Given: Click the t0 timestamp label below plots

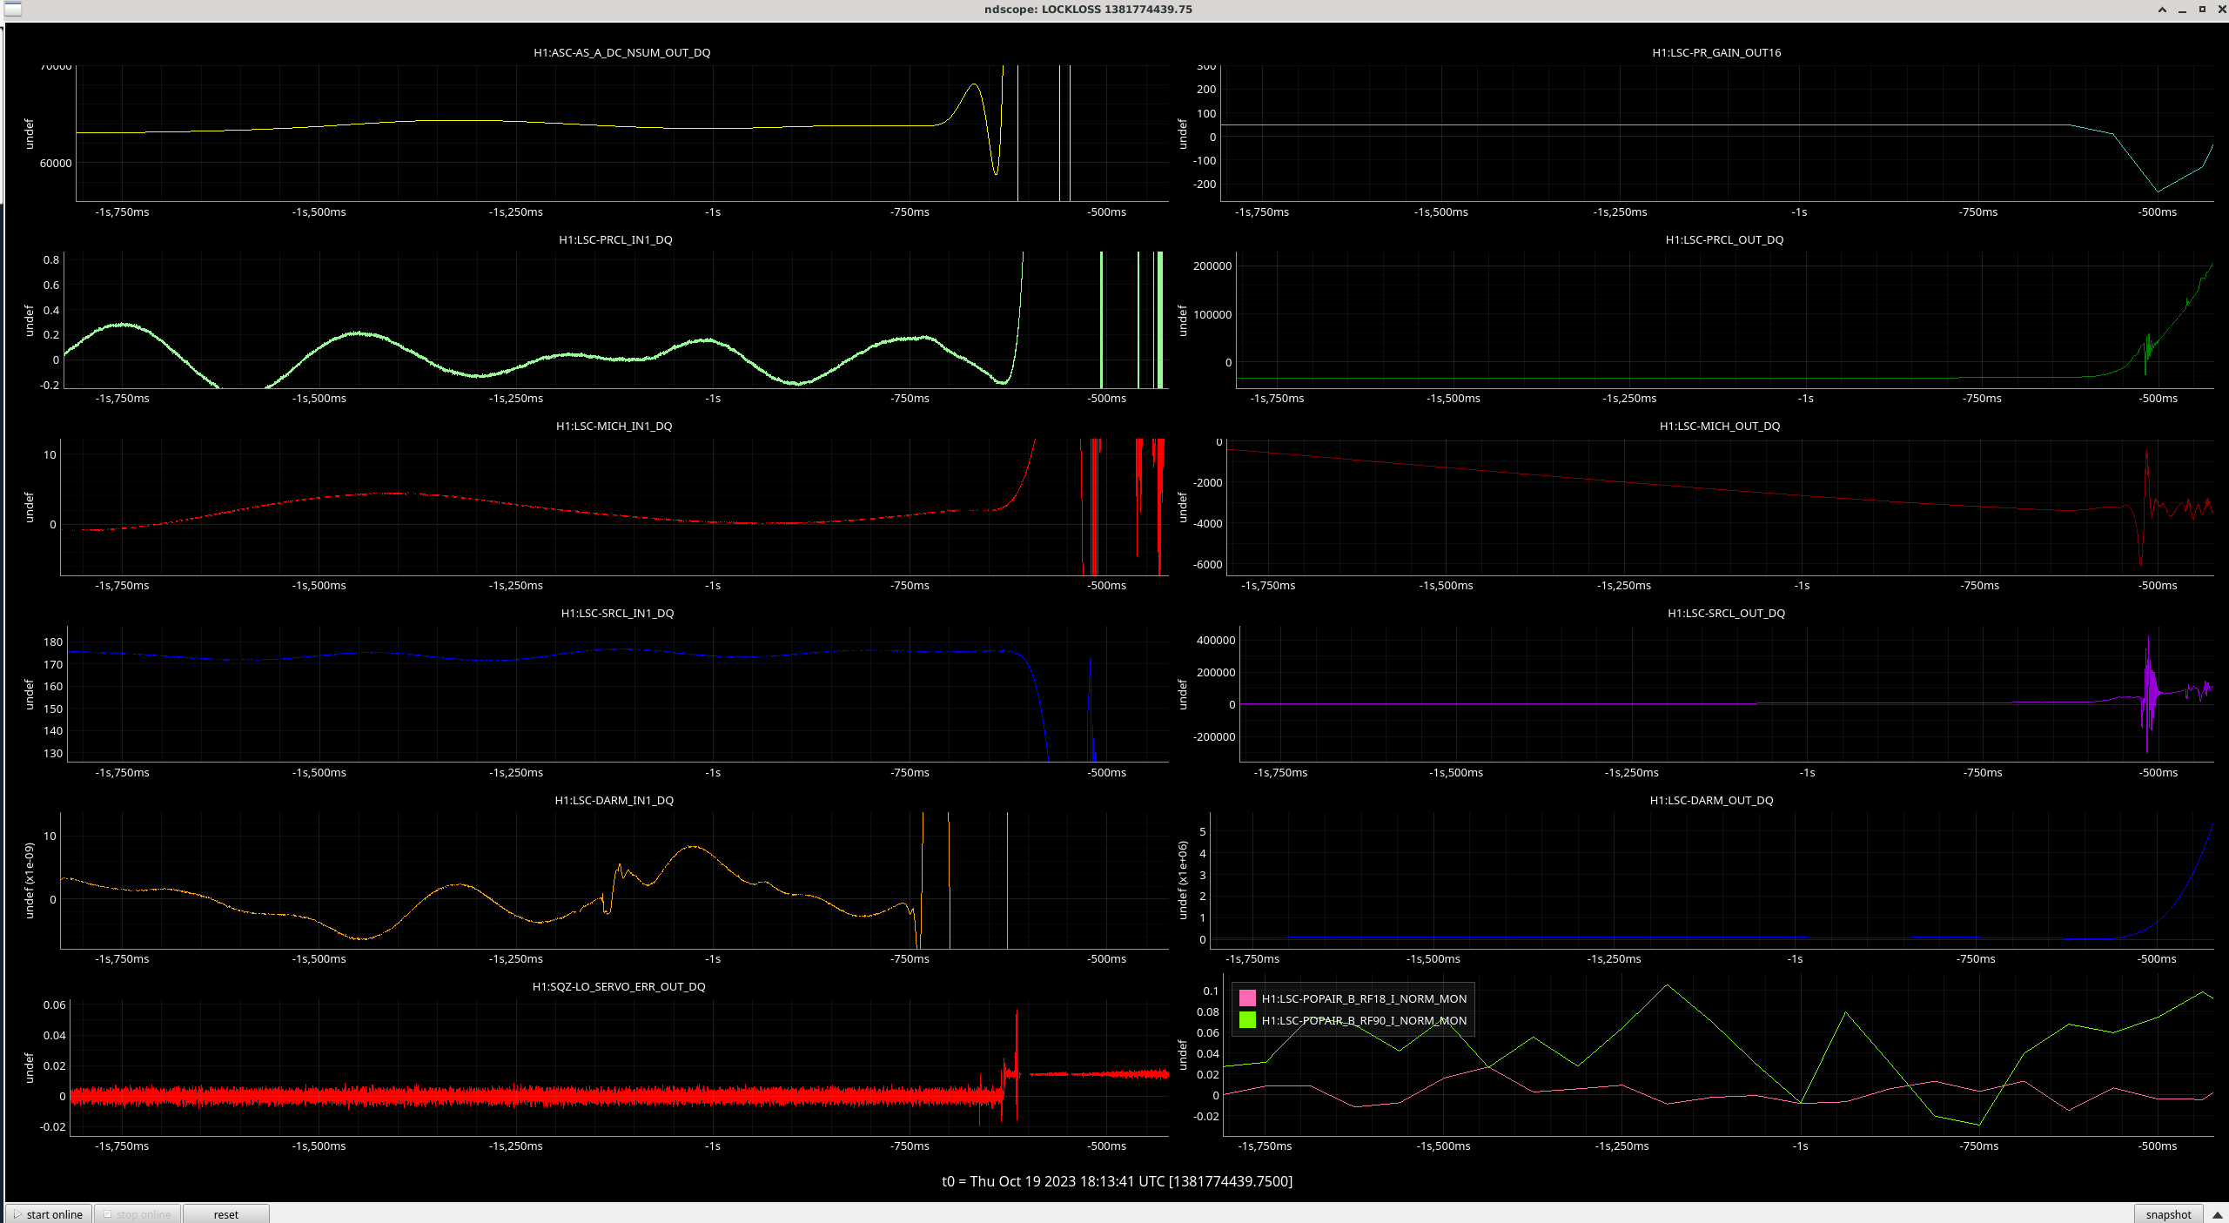Looking at the screenshot, I should point(1117,1181).
